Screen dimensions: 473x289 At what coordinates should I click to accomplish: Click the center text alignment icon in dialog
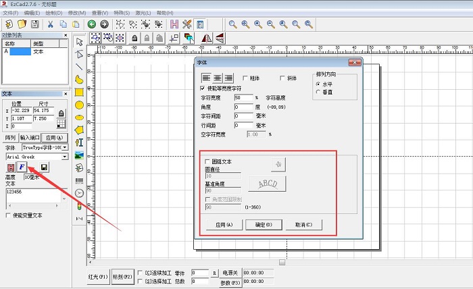(x=218, y=78)
